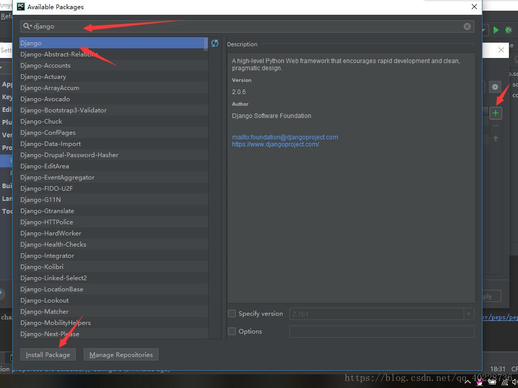Select Django-Drupal-Password-Hasher package
Viewport: 518px width, 388px height.
pos(114,155)
